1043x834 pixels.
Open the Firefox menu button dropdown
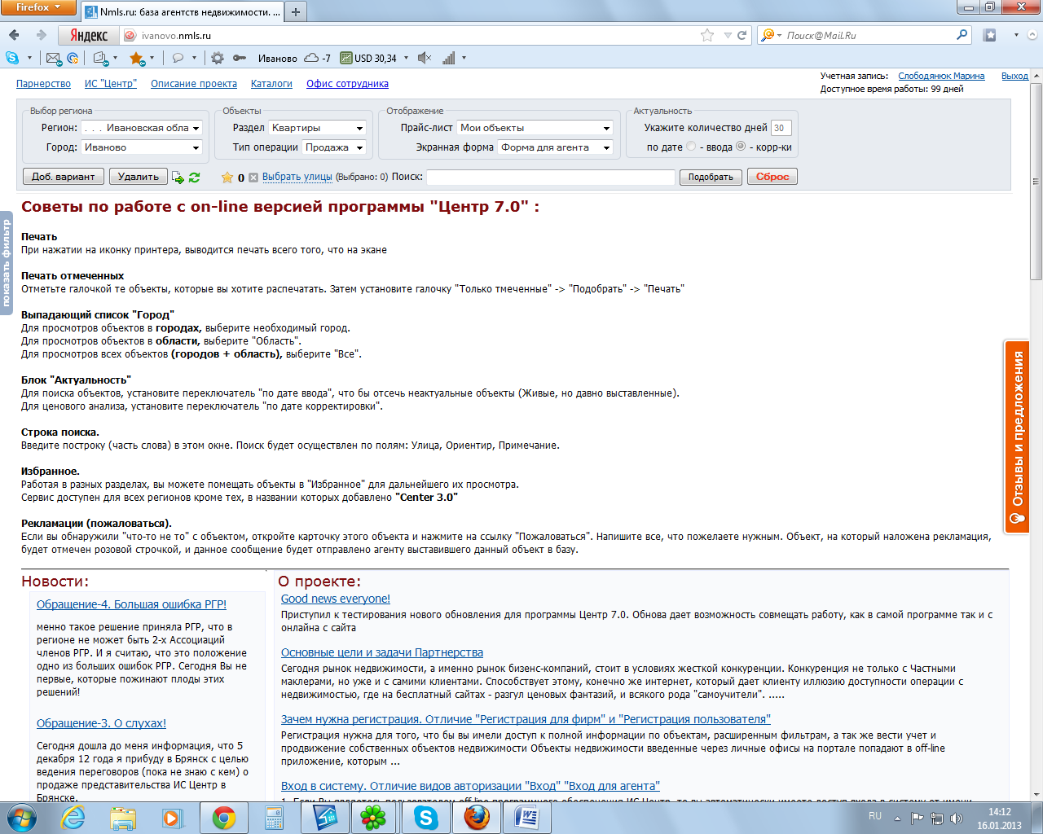tap(38, 7)
